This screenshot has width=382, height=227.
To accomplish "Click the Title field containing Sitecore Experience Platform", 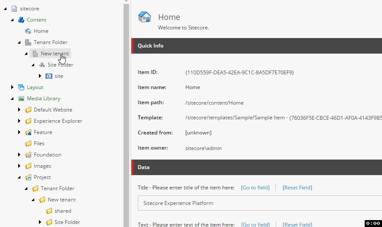I will [x=260, y=203].
